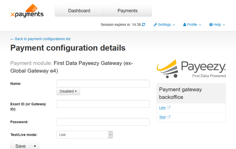Viewport: 236px width, 149px height.
Task: Click the user icon beside Profile
Action: point(185,25)
